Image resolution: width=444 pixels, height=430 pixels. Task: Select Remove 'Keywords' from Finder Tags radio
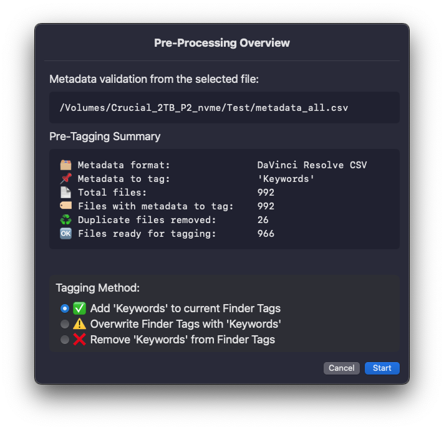64,340
